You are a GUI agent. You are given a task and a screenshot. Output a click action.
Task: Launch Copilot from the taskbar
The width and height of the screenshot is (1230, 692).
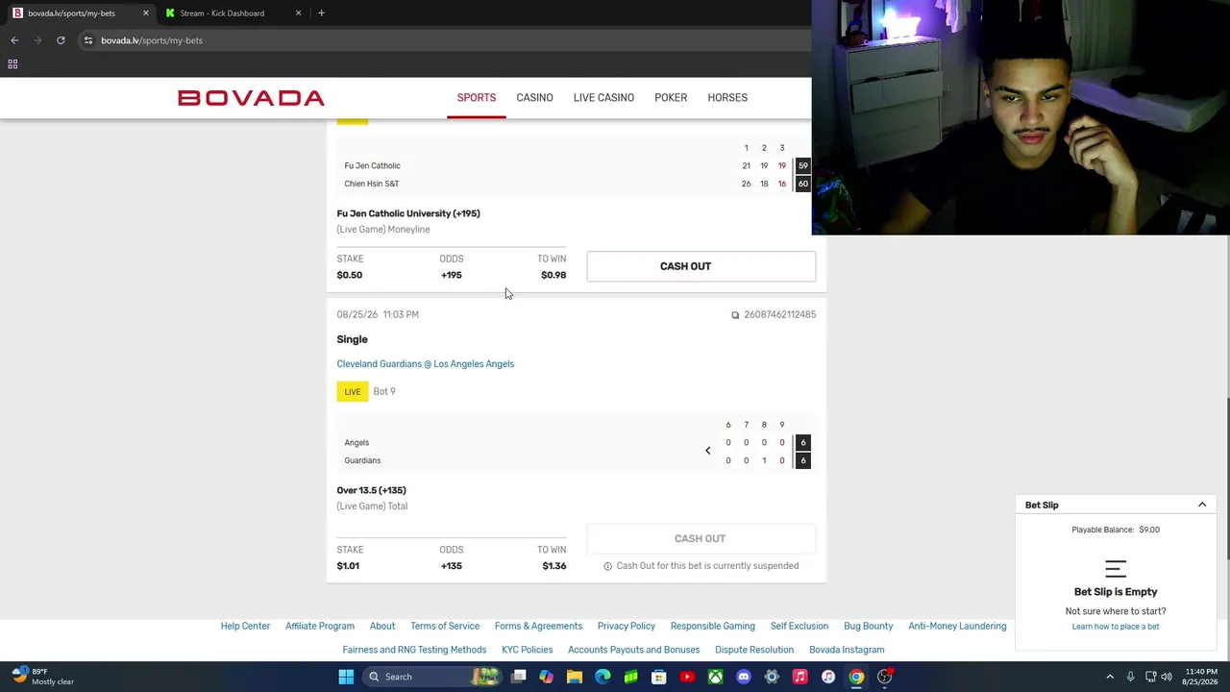(x=547, y=677)
